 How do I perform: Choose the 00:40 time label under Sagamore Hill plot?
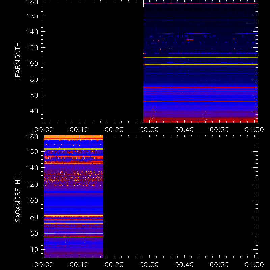(x=184, y=265)
